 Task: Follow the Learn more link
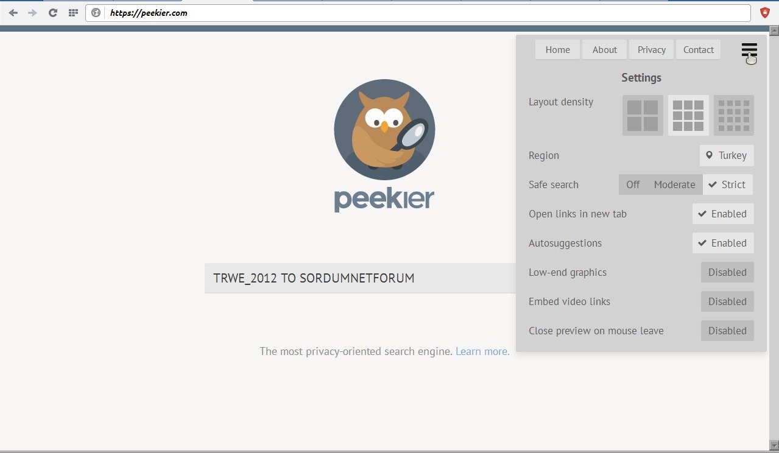[482, 351]
